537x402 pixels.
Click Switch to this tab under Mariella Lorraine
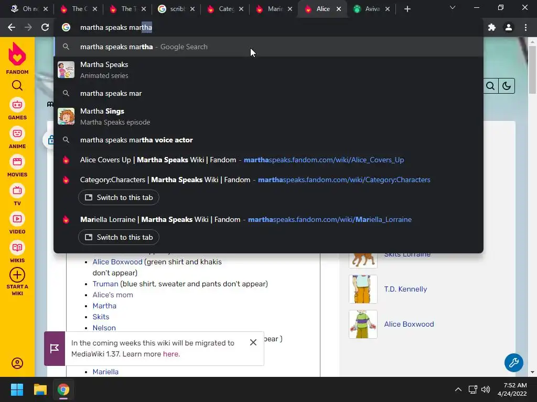pyautogui.click(x=119, y=237)
